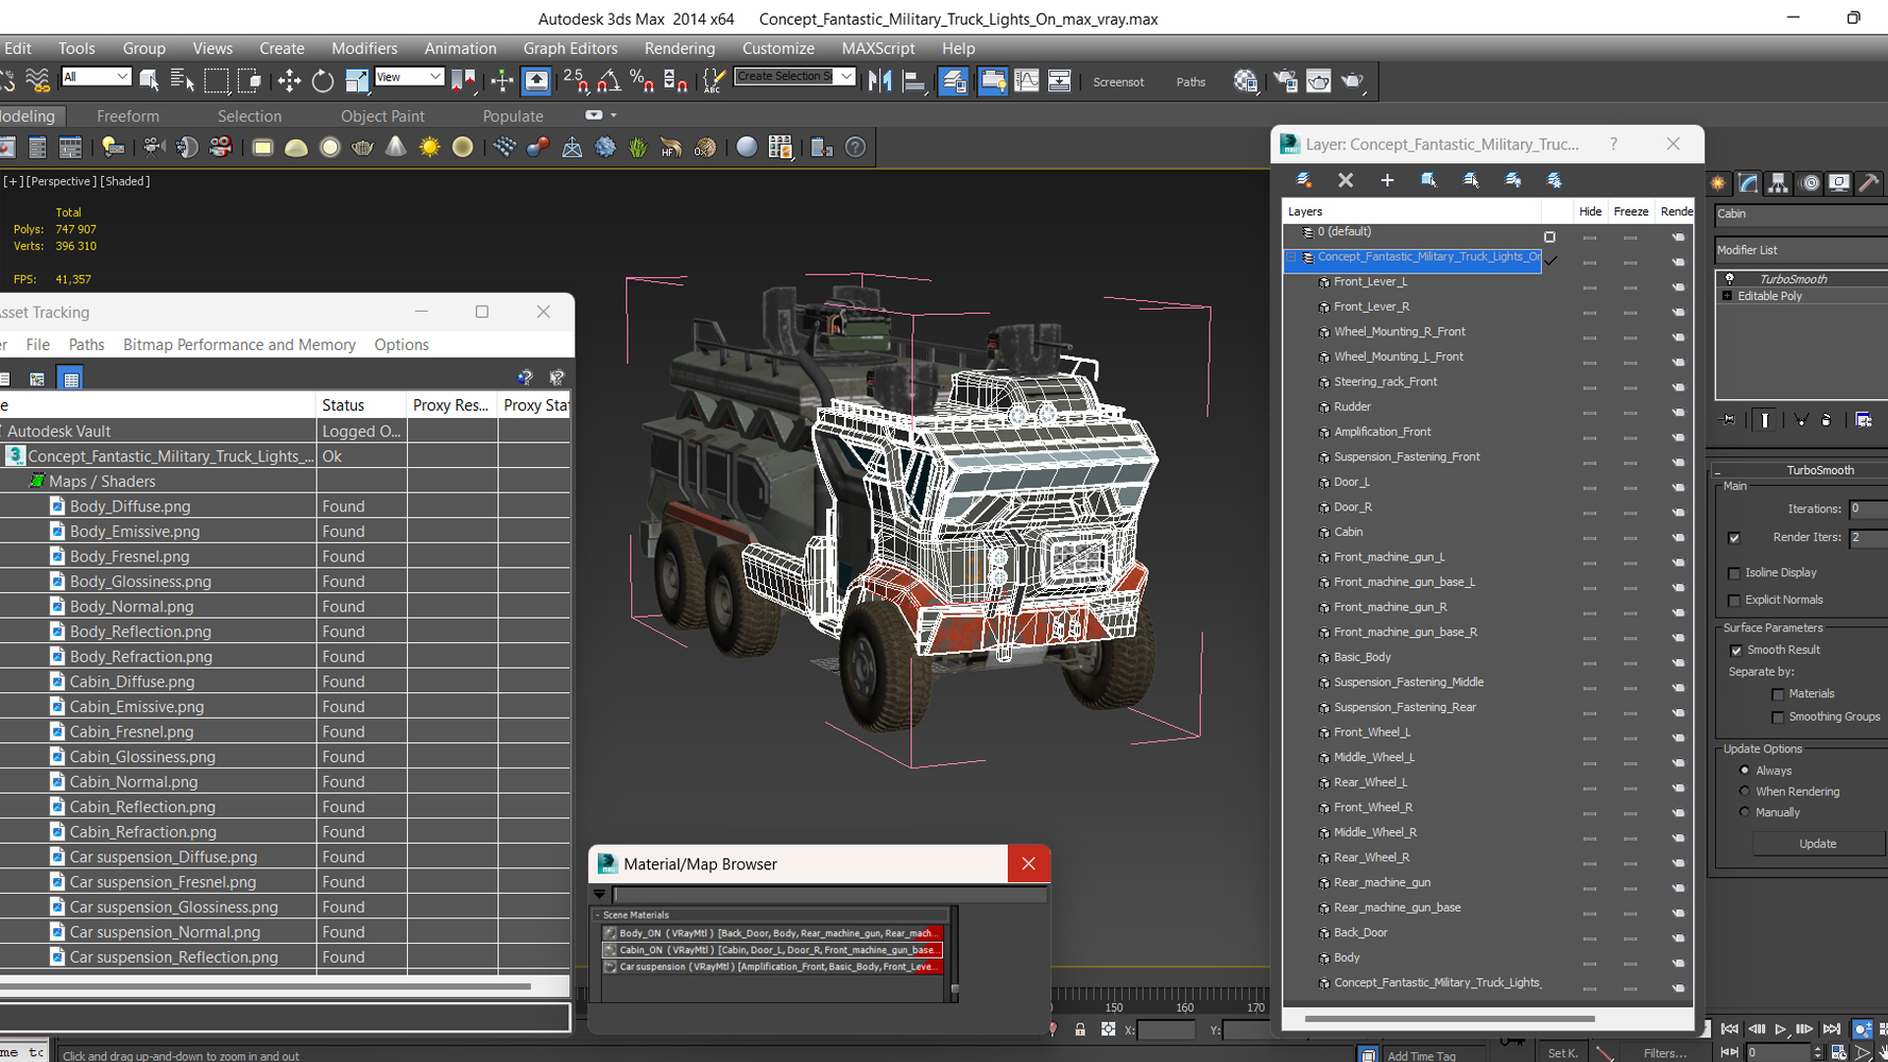Open the Hierarchy command panel tab
The image size is (1888, 1062).
pyautogui.click(x=1778, y=183)
